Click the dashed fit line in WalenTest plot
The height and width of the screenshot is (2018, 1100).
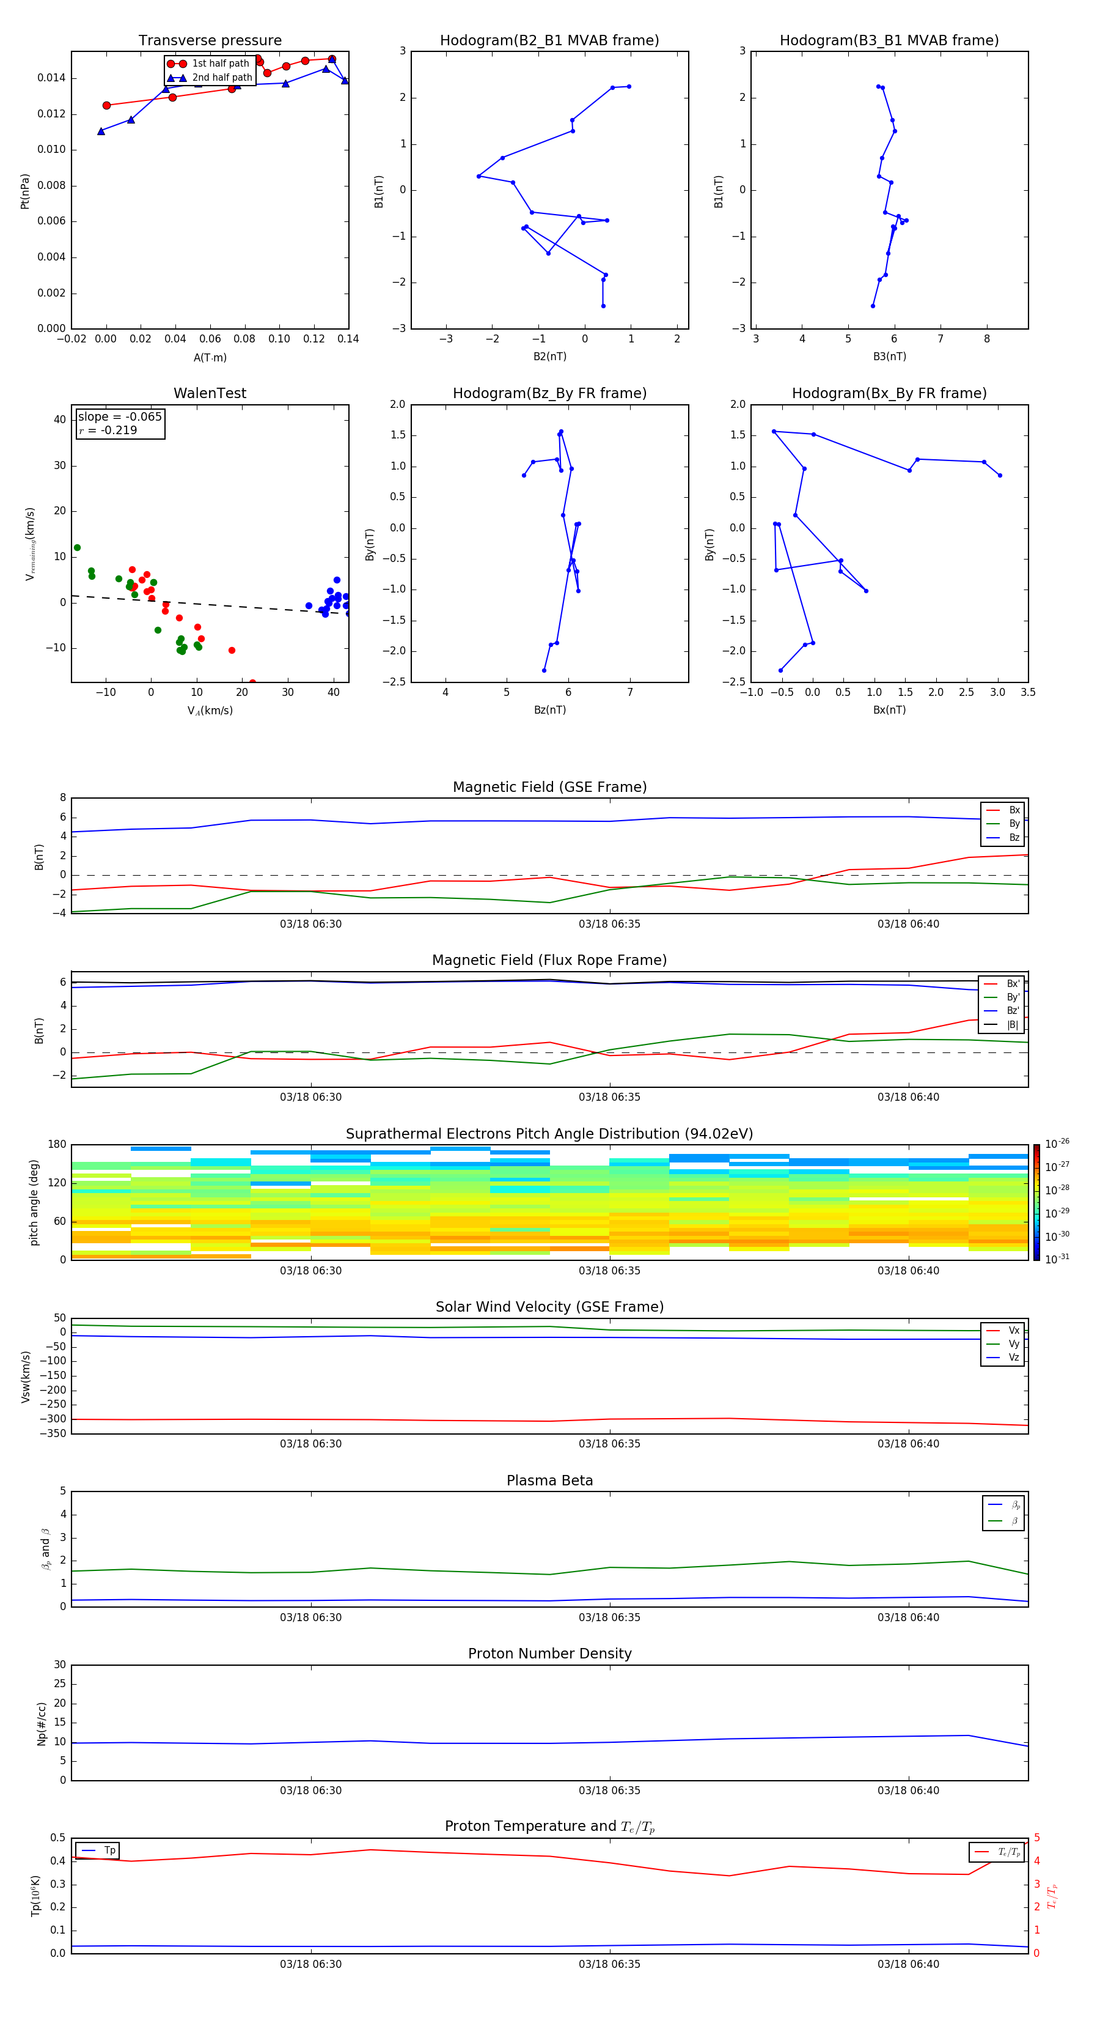pyautogui.click(x=210, y=605)
